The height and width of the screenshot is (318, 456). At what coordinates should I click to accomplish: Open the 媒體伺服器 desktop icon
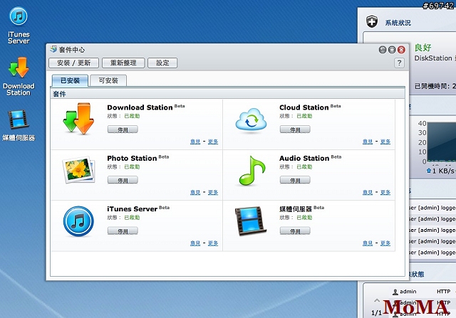coord(19,125)
